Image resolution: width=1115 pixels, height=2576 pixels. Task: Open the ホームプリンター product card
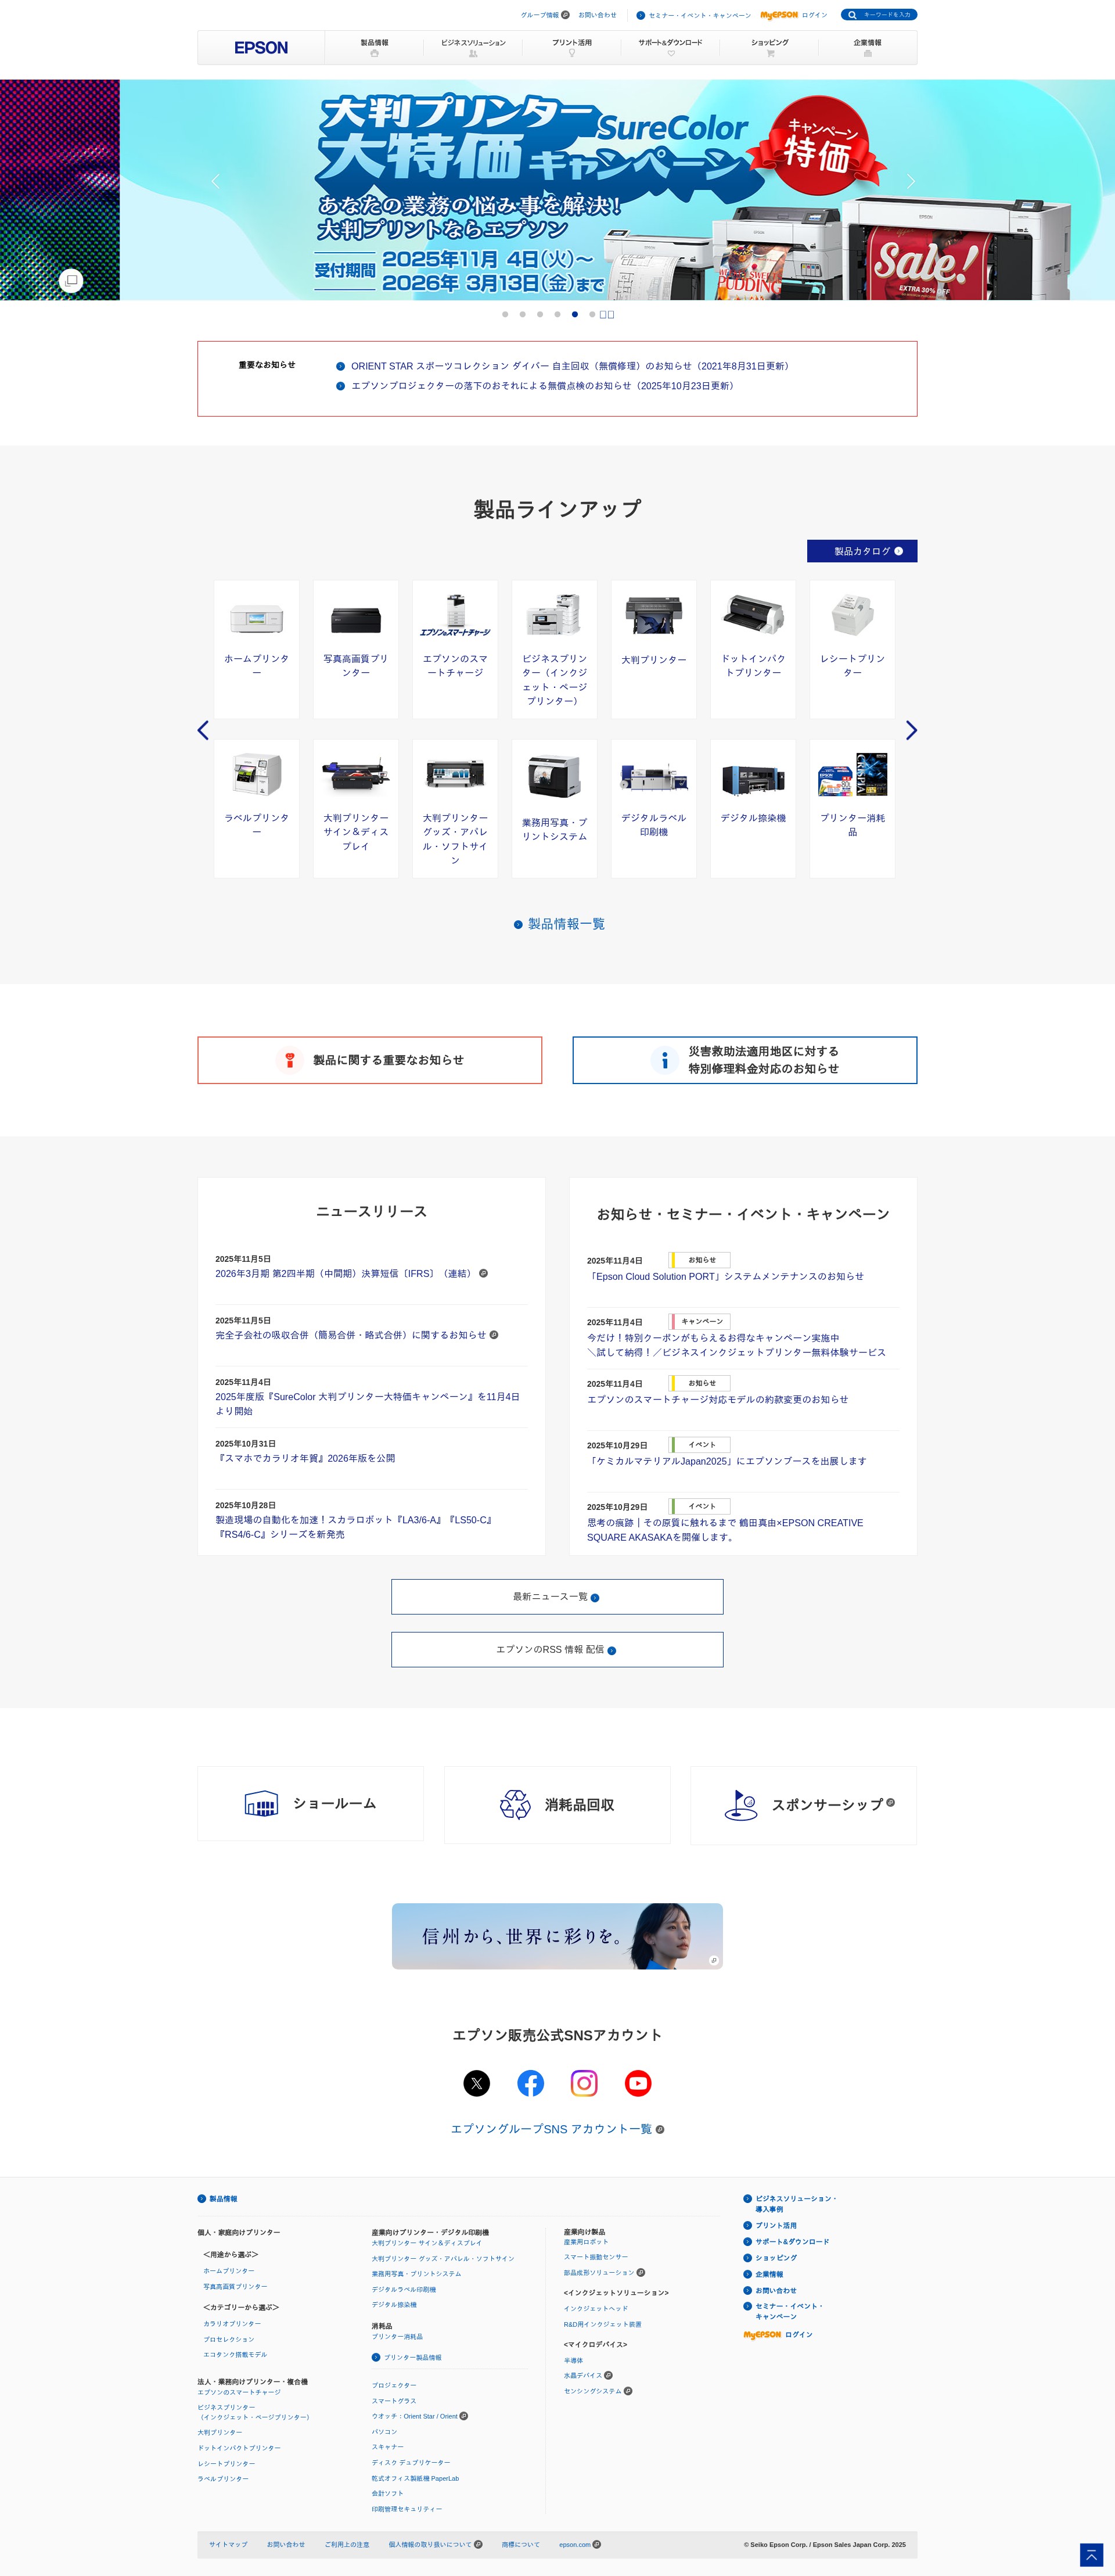pos(256,649)
